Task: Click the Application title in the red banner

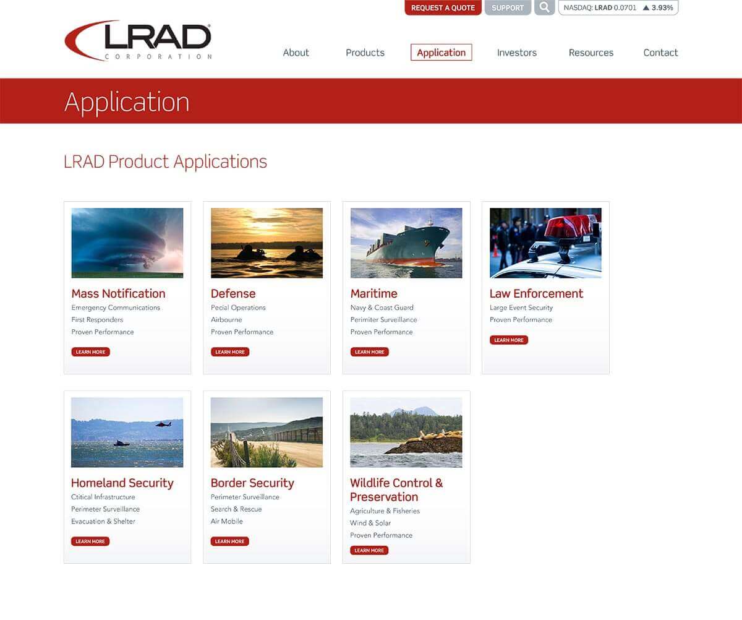Action: 127,102
